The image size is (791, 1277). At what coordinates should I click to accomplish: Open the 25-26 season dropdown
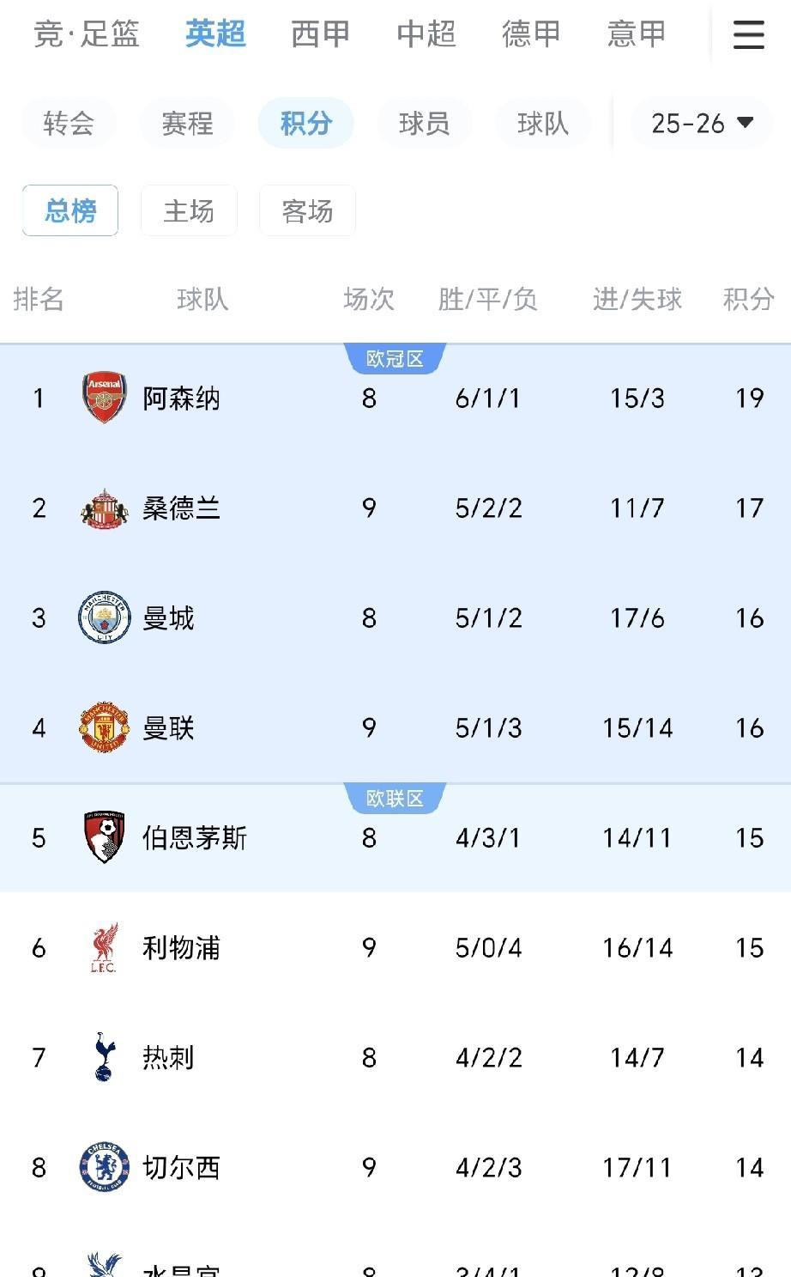[702, 124]
